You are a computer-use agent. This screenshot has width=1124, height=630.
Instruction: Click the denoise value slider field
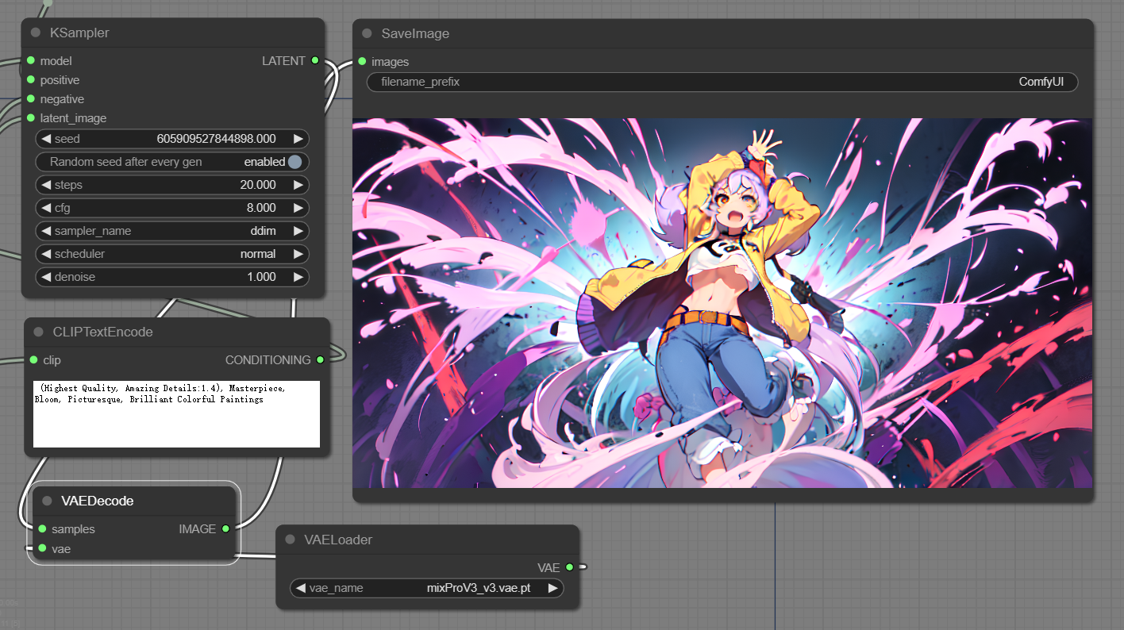coord(172,277)
